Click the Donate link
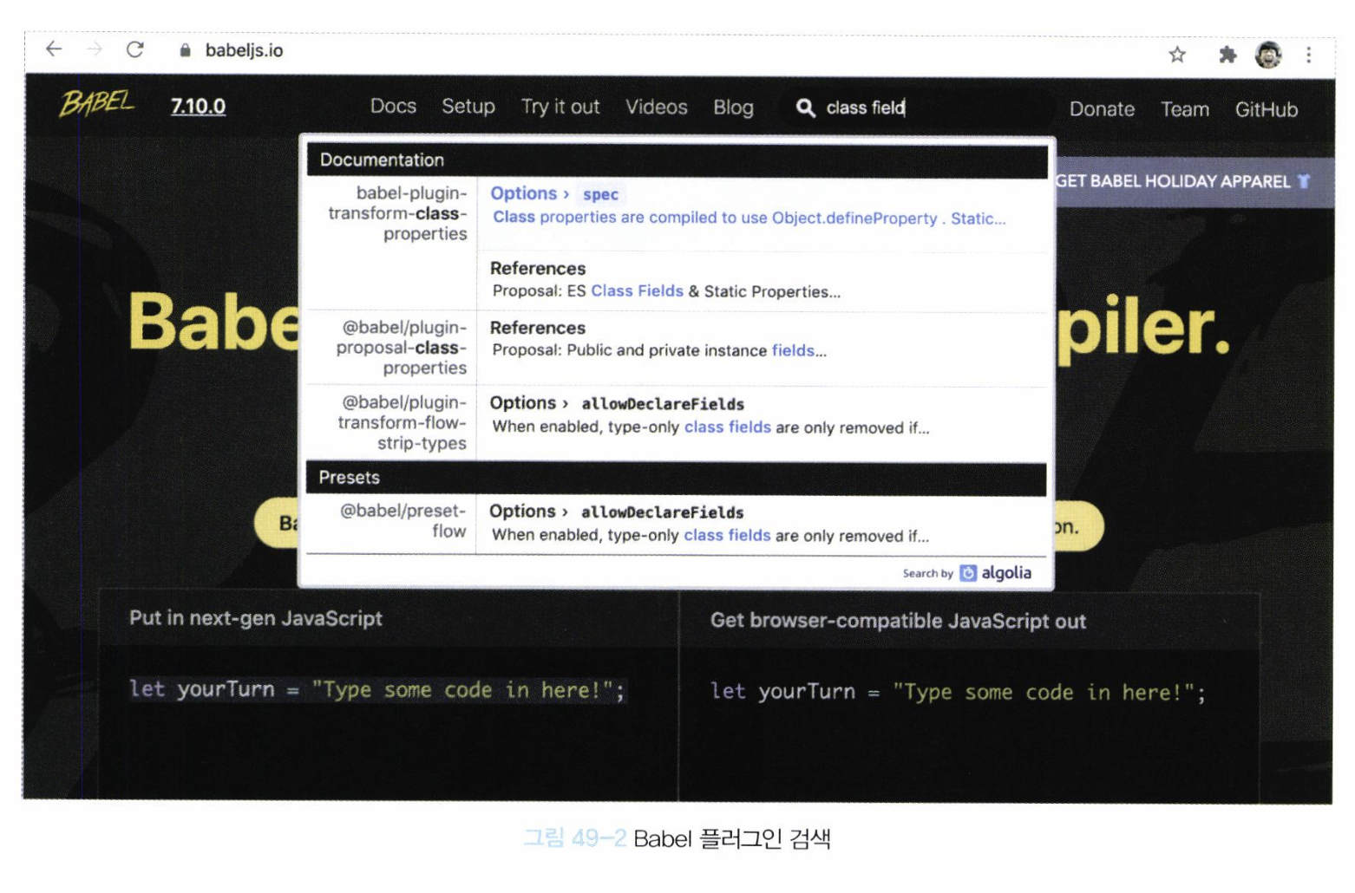The image size is (1355, 893). point(1101,109)
